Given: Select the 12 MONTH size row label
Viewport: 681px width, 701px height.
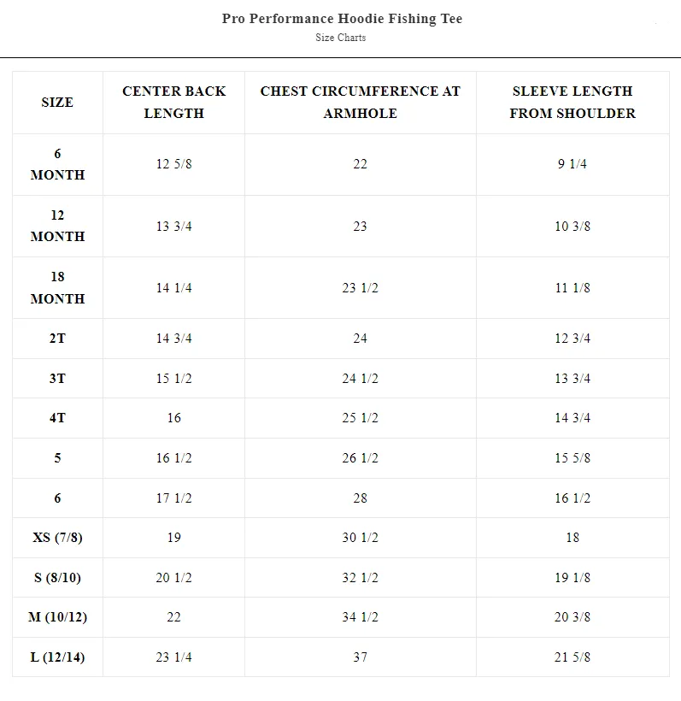Looking at the screenshot, I should 57,226.
